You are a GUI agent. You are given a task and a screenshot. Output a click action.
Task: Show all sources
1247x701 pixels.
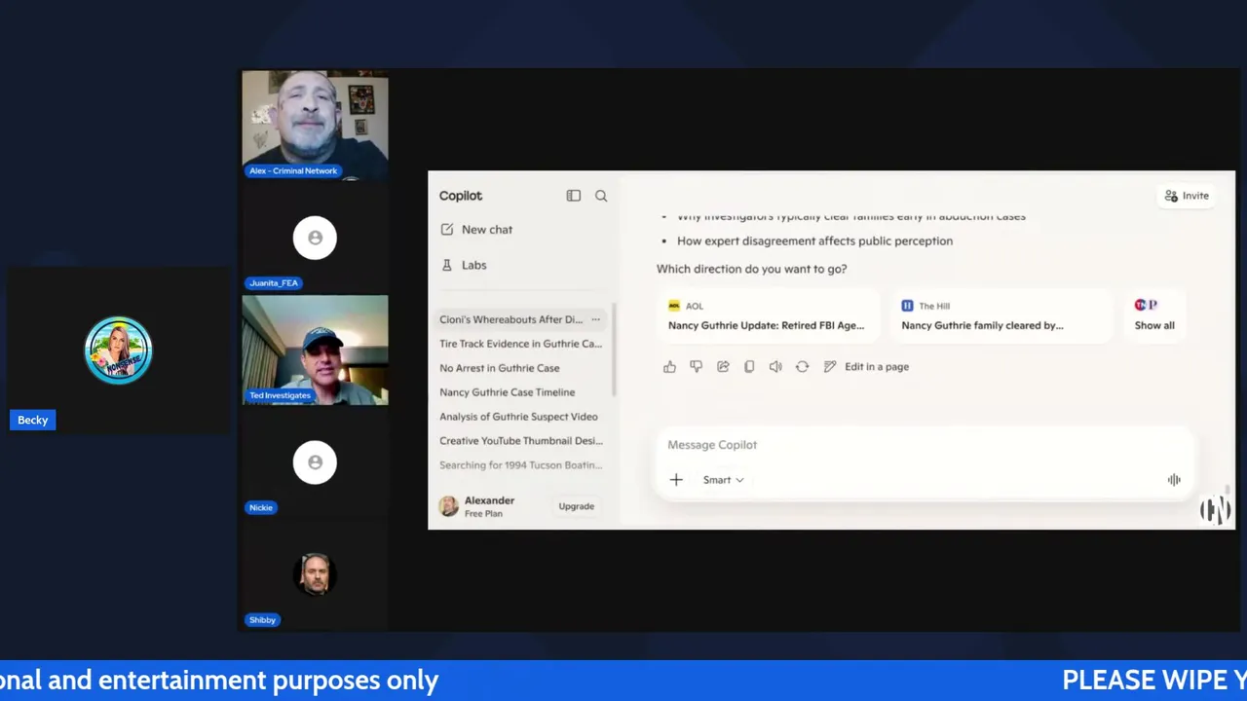point(1154,315)
